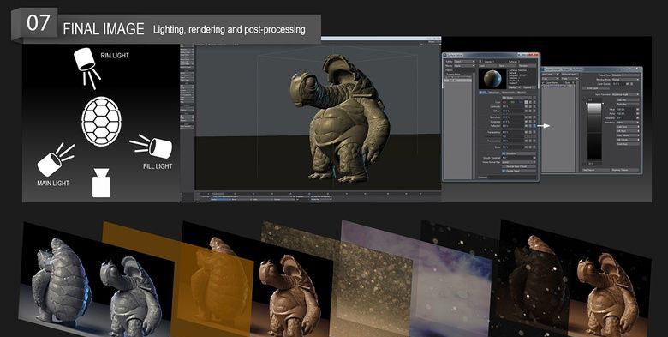Open the Add Layer dropdown in Texture Editor
The image size is (668, 337).
[x=551, y=75]
